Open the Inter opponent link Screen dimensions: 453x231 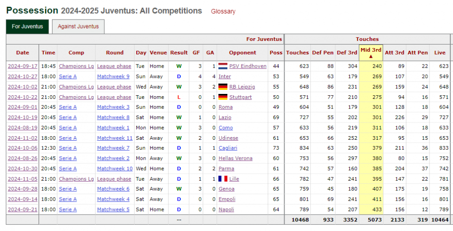225,76
